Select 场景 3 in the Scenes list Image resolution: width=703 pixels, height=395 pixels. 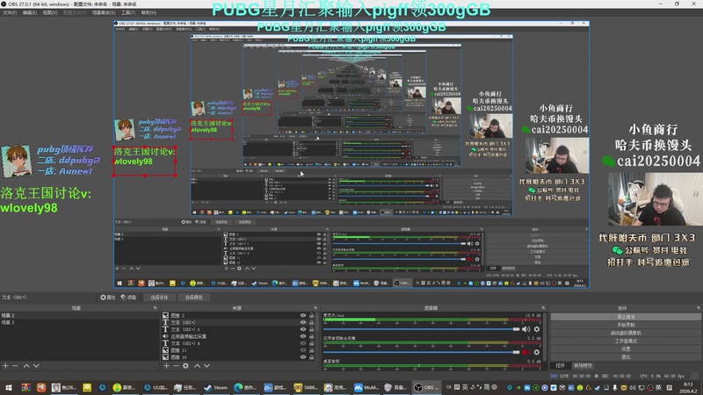tap(79, 322)
